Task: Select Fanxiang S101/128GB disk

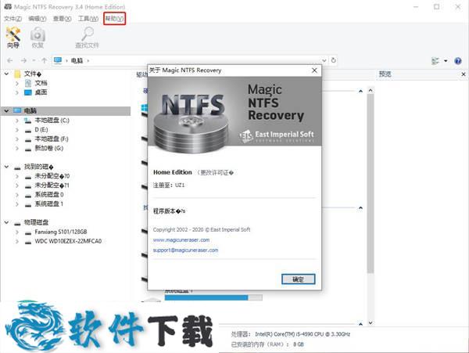Action: point(61,232)
